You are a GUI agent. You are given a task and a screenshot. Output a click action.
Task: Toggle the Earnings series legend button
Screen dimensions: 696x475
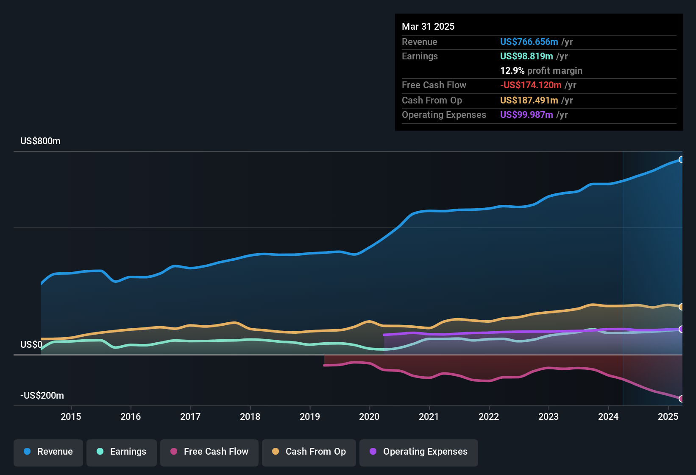122,452
